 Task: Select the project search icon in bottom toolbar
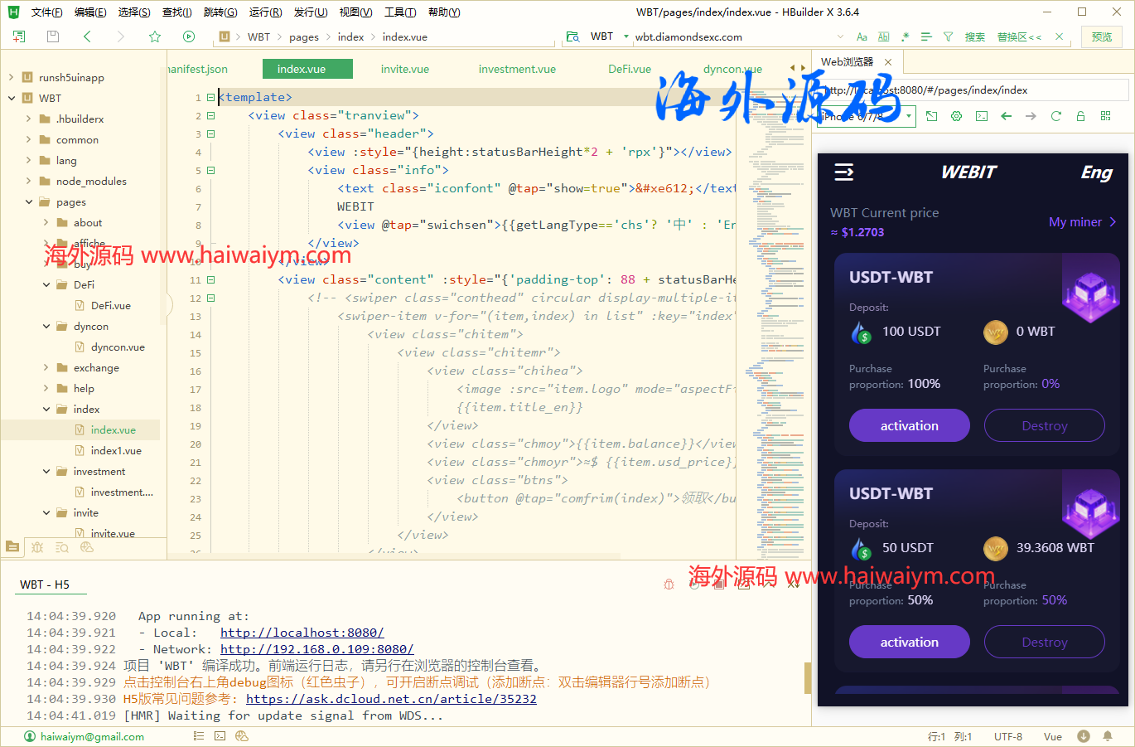coord(62,547)
